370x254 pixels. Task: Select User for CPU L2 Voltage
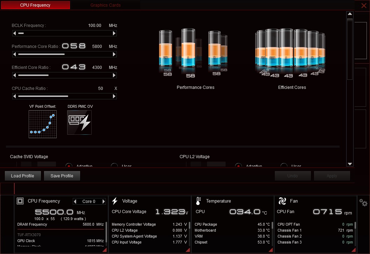[284, 166]
